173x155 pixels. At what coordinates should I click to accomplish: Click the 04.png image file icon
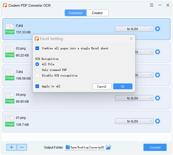pos(10,98)
